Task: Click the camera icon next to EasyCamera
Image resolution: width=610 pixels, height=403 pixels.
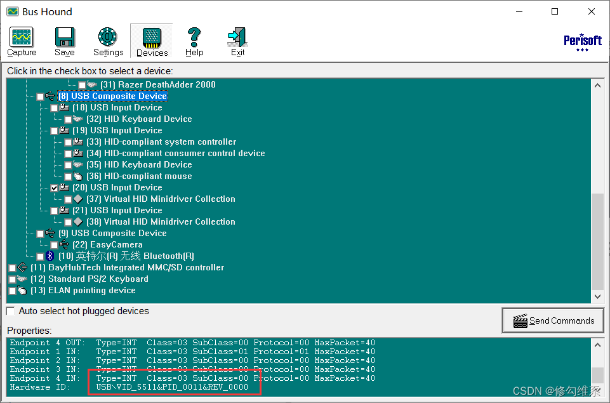Action: (63, 244)
